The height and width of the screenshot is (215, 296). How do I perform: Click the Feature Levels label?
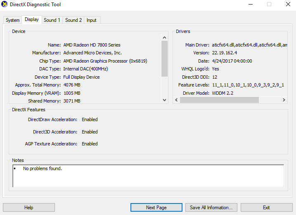tap(194, 85)
